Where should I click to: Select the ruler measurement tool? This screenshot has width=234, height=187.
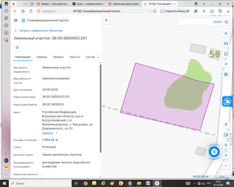[226, 44]
